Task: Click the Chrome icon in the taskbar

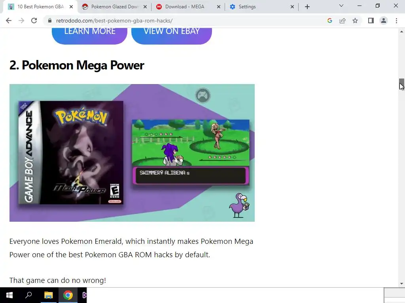Action: click(x=68, y=295)
